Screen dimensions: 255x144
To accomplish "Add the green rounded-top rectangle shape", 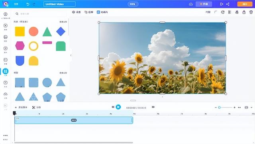I will coord(61,46).
